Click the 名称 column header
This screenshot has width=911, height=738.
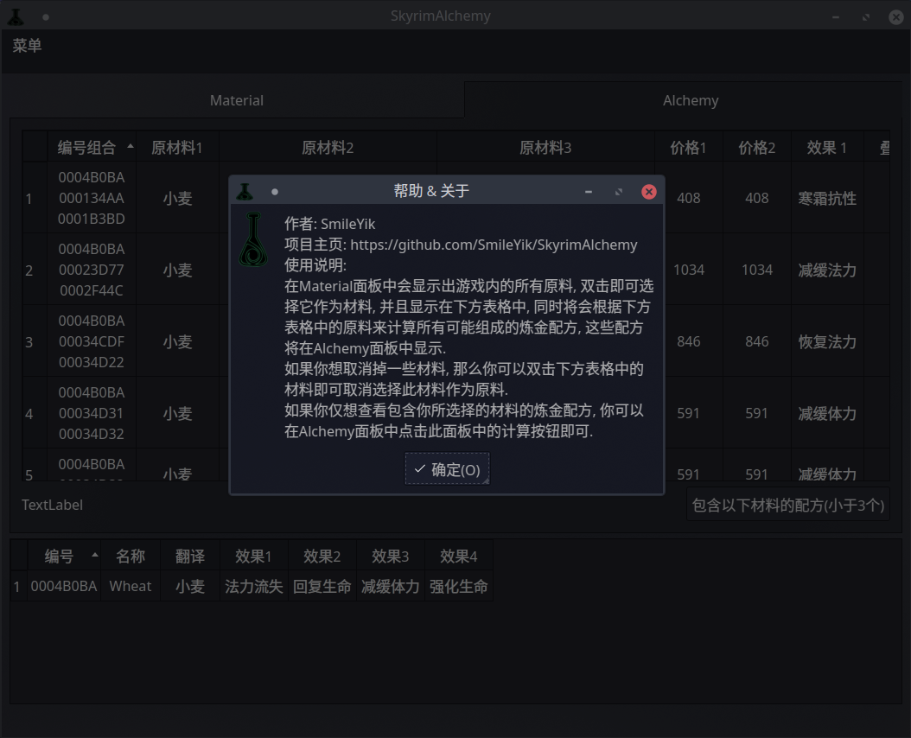point(131,557)
